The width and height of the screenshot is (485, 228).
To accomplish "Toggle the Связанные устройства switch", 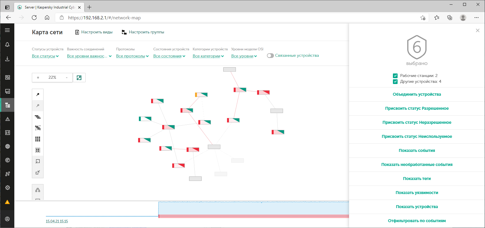I will click(x=270, y=56).
